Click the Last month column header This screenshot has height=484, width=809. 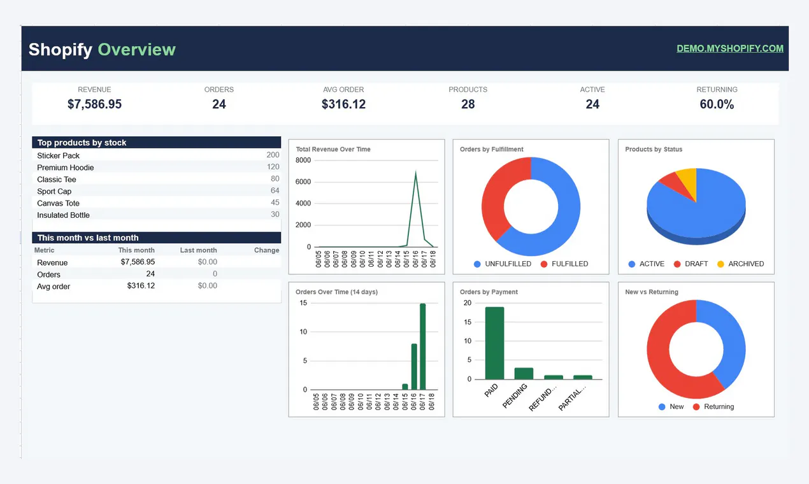pos(198,250)
